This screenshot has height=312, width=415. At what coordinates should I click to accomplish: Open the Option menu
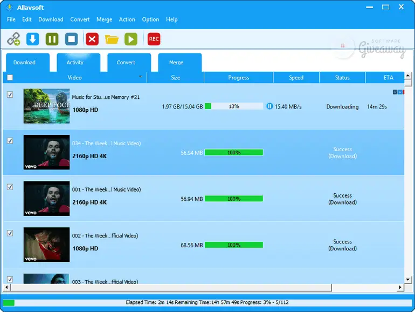coord(150,19)
